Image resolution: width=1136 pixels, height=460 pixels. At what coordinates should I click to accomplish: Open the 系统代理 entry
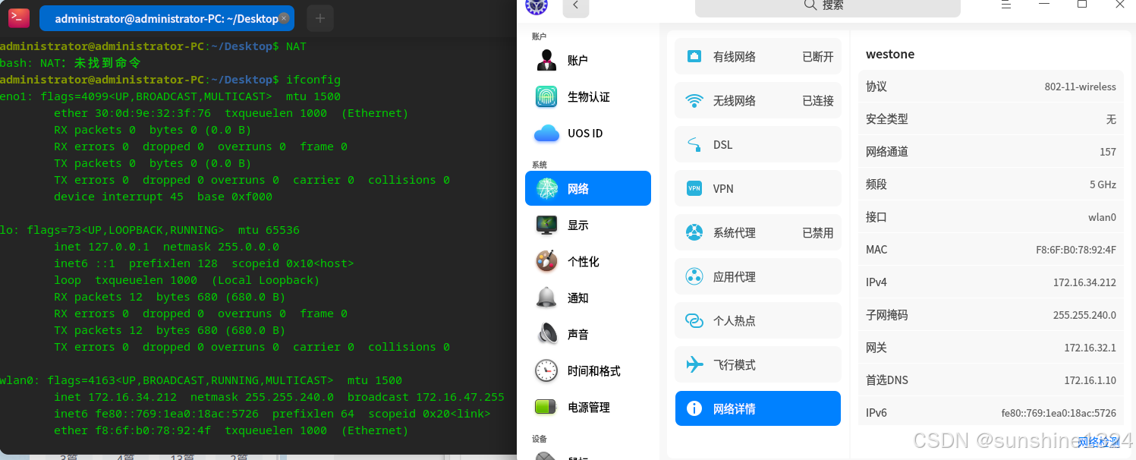[x=758, y=232]
